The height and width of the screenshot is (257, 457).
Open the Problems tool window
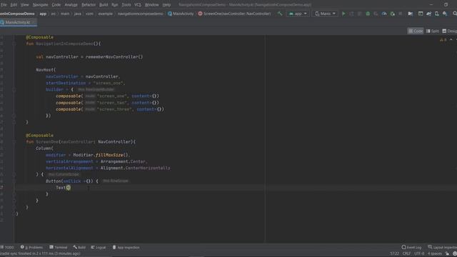(x=31, y=248)
